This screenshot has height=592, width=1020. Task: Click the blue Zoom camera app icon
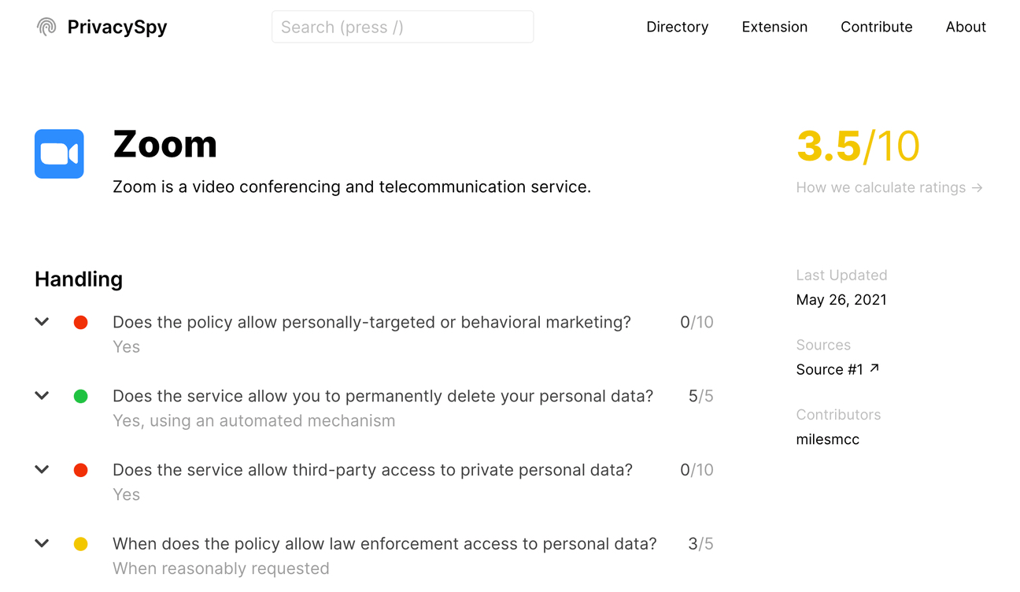point(59,154)
